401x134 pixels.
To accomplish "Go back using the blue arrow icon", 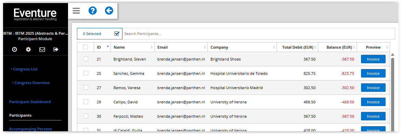I will (x=109, y=11).
